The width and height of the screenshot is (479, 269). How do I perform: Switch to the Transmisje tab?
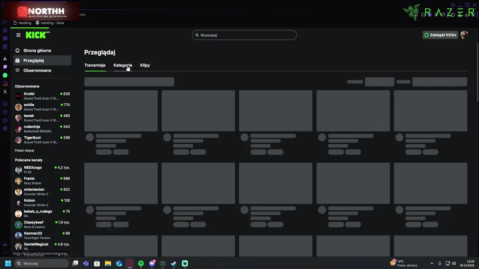[95, 65]
